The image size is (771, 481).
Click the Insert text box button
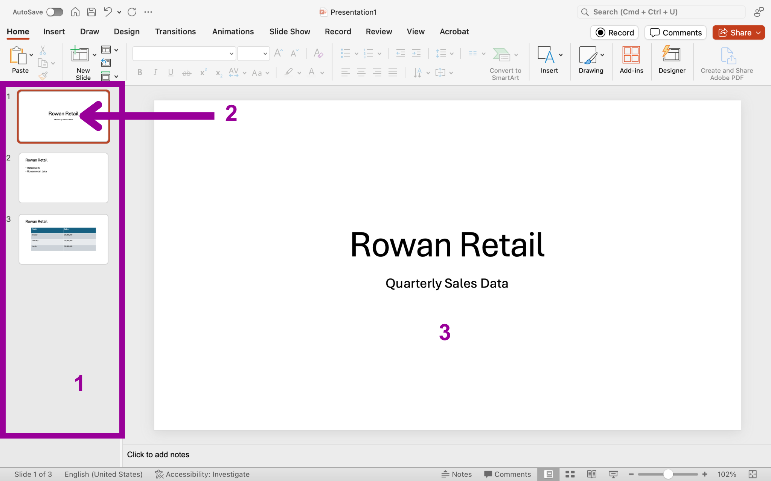click(x=549, y=60)
